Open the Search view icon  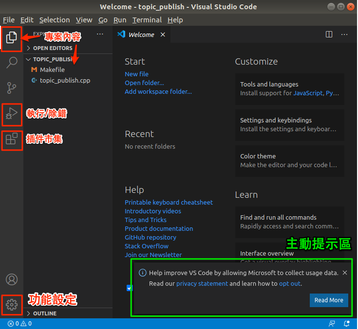pos(11,62)
